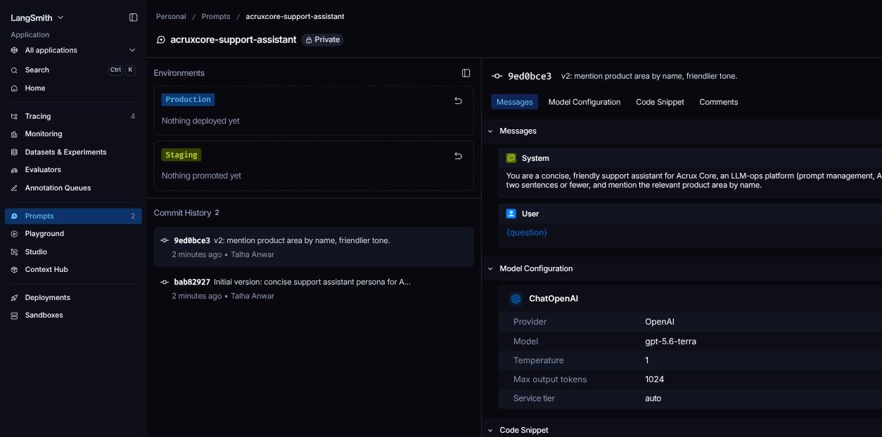Click the rollback icon for Staging
This screenshot has height=437, width=882.
(458, 155)
